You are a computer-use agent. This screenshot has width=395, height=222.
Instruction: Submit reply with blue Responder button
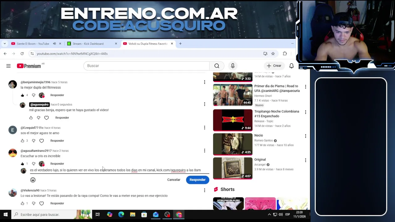pyautogui.click(x=197, y=180)
